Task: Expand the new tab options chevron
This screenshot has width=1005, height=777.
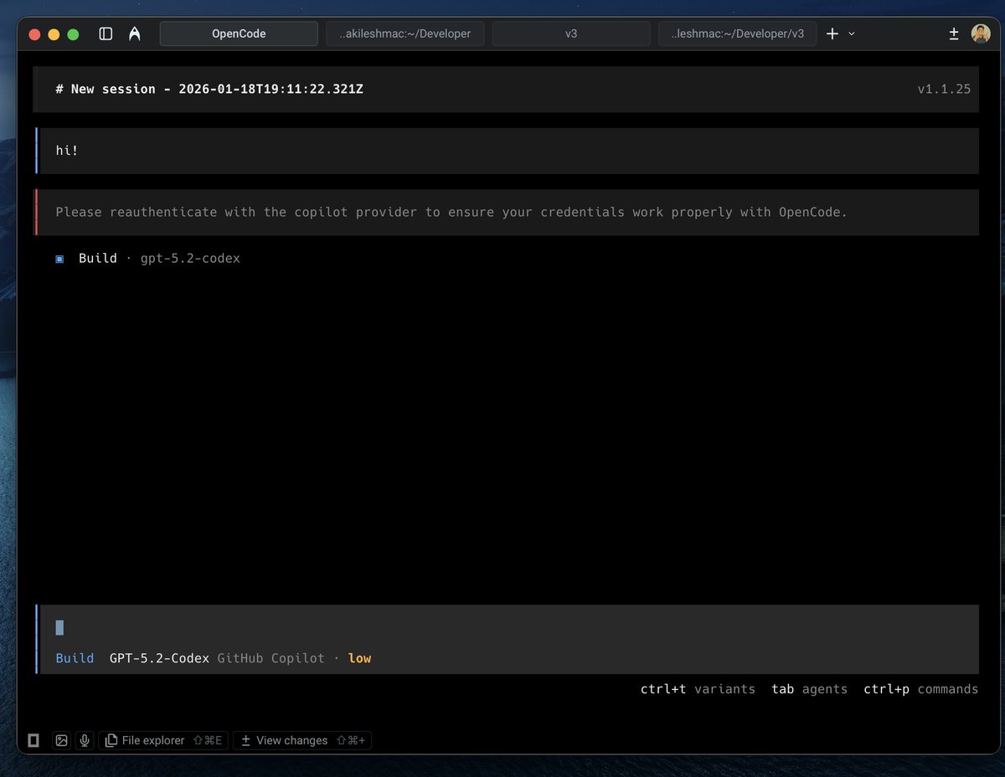Action: pyautogui.click(x=852, y=33)
